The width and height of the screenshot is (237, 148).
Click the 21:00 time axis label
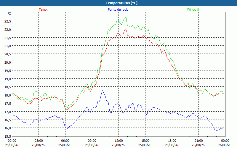click(198, 141)
